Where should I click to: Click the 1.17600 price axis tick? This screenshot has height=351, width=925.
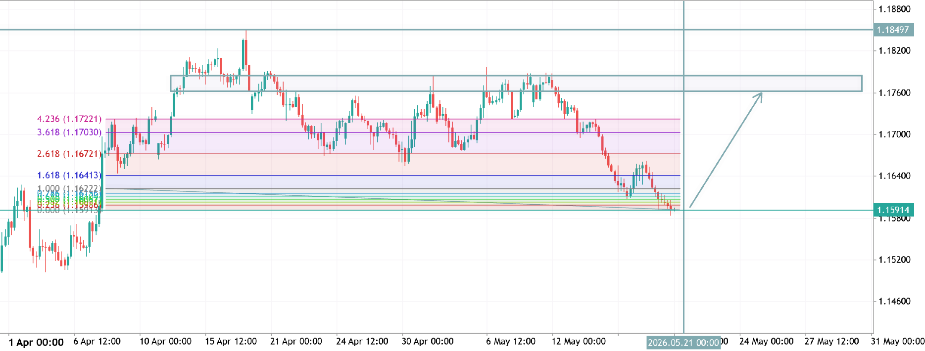click(x=894, y=92)
